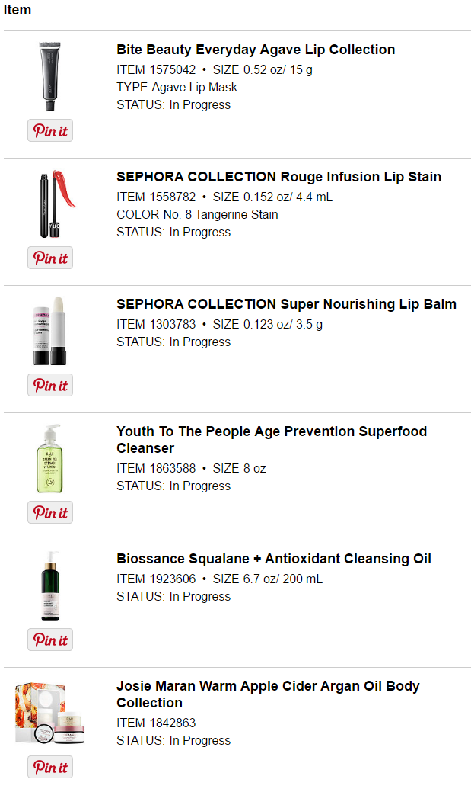The height and width of the screenshot is (789, 471).
Task: Open SEPHORA COLLECTION Rouge Infusion Lip Stain link
Action: [278, 177]
